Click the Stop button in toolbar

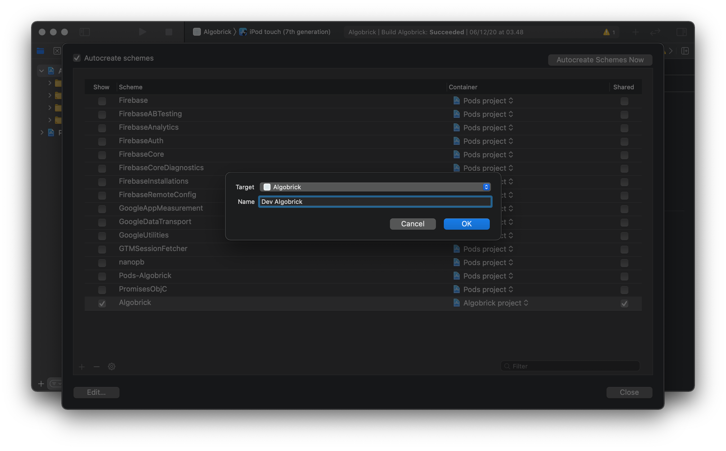tap(169, 32)
